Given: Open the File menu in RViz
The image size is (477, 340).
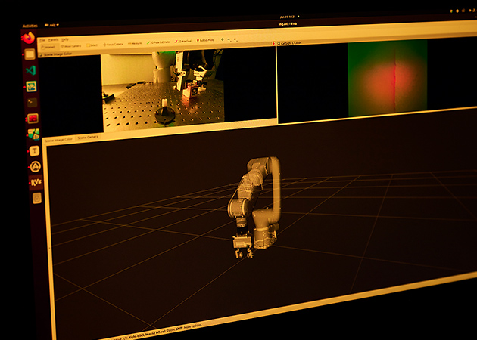Looking at the screenshot, I should 42,40.
